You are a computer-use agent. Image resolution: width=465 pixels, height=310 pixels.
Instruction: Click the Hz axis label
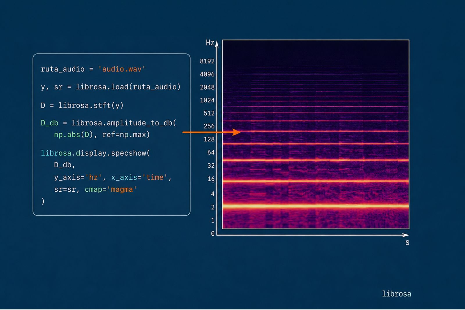[210, 43]
